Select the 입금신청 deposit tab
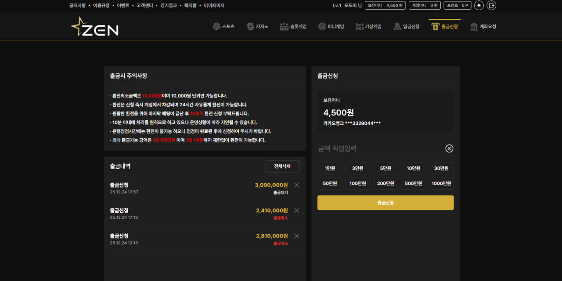Screen dimensions: 562x281 [x=407, y=26]
